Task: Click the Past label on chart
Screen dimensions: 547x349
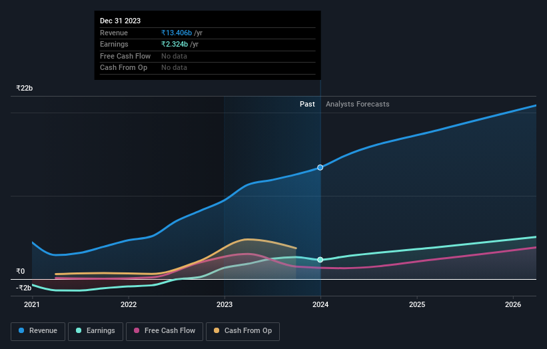Action: click(x=307, y=105)
